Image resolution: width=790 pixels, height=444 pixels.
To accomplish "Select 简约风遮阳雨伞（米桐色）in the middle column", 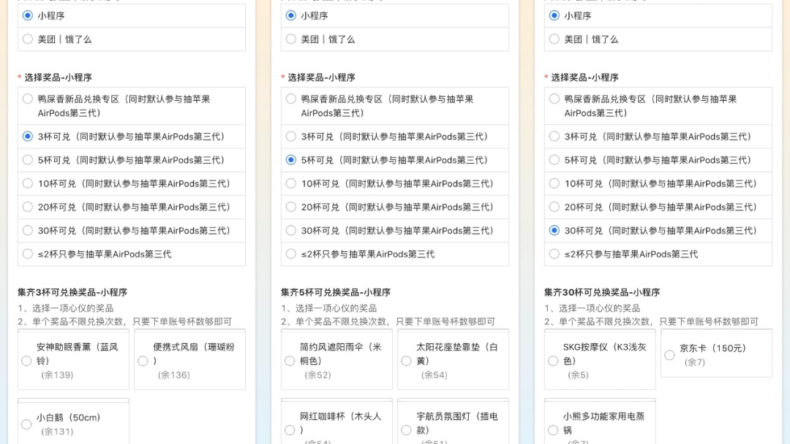I will pyautogui.click(x=290, y=359).
